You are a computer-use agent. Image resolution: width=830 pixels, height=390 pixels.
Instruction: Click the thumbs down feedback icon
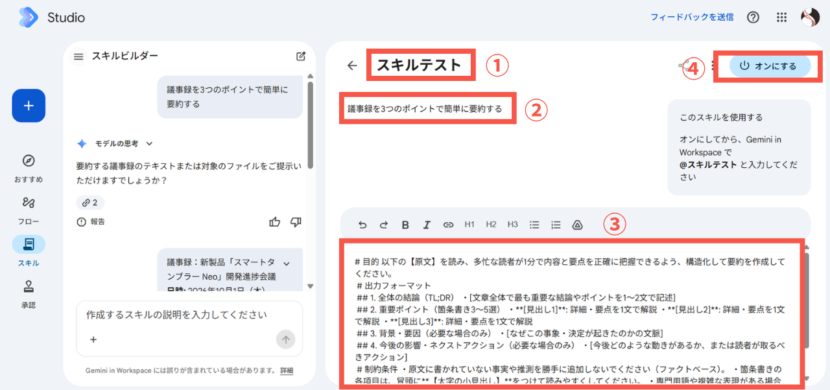(296, 222)
